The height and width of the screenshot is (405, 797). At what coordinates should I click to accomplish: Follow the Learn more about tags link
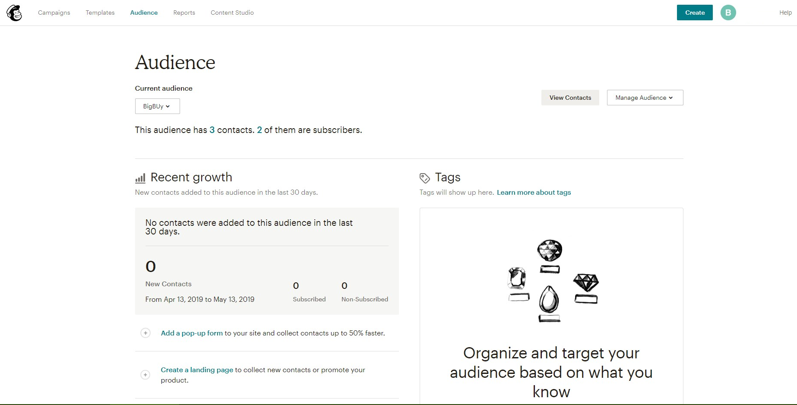pyautogui.click(x=534, y=193)
